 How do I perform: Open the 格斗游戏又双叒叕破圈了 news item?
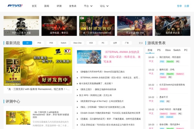[96, 84]
